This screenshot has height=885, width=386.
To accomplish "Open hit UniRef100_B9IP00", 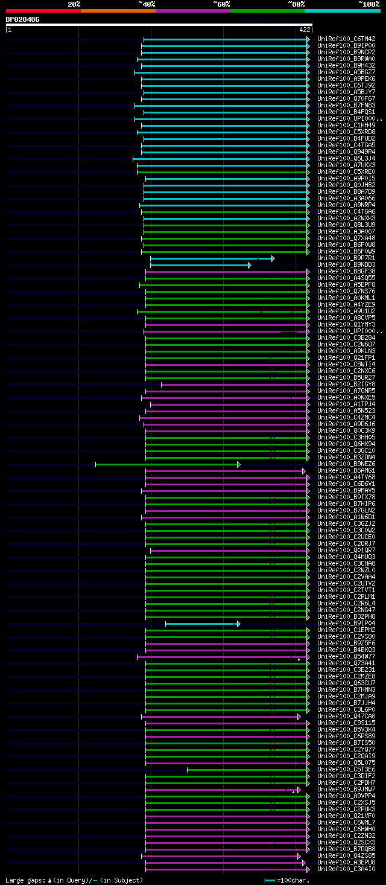I will pos(346,46).
